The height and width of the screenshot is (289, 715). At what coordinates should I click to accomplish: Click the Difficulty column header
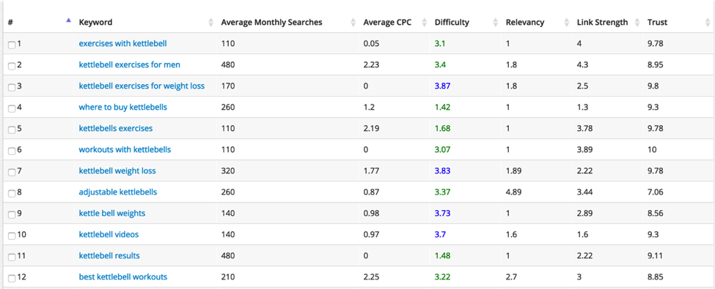coord(452,22)
